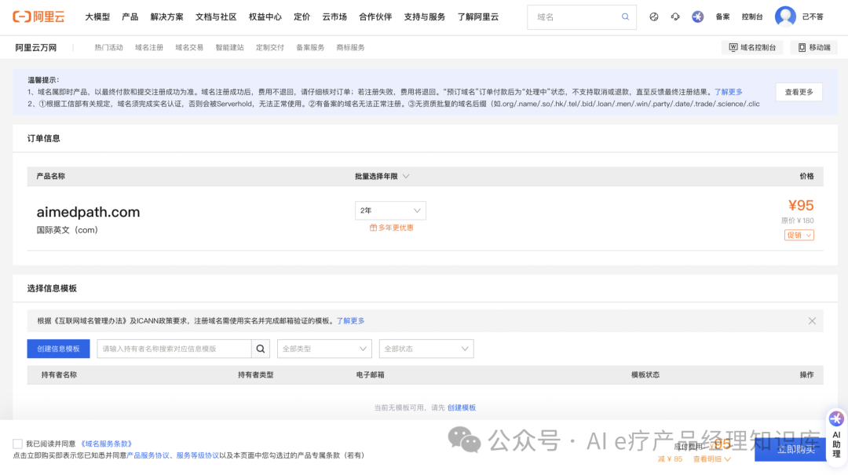Go to 商标服务 tab
Screen dimensions: 848x475
coord(350,48)
